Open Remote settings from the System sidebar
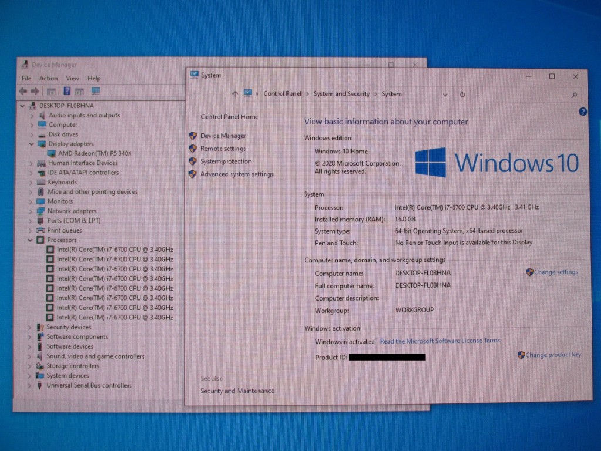This screenshot has height=451, width=601. click(x=223, y=149)
